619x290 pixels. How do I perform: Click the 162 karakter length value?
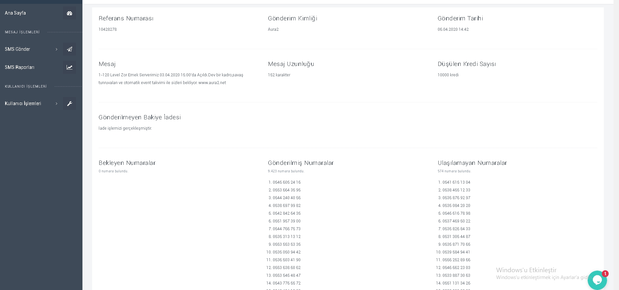coord(279,75)
